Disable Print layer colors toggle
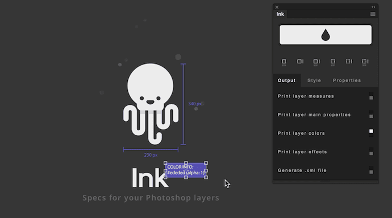The width and height of the screenshot is (392, 218). click(371, 133)
